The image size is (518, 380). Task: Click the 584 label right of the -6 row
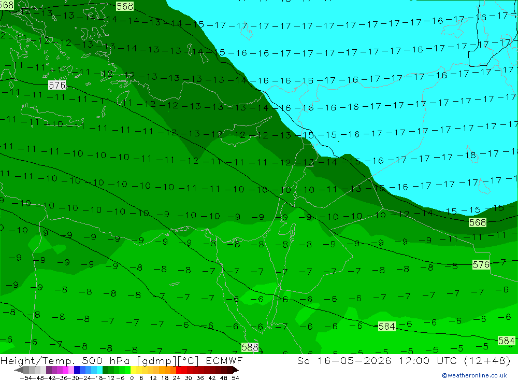click(386, 327)
